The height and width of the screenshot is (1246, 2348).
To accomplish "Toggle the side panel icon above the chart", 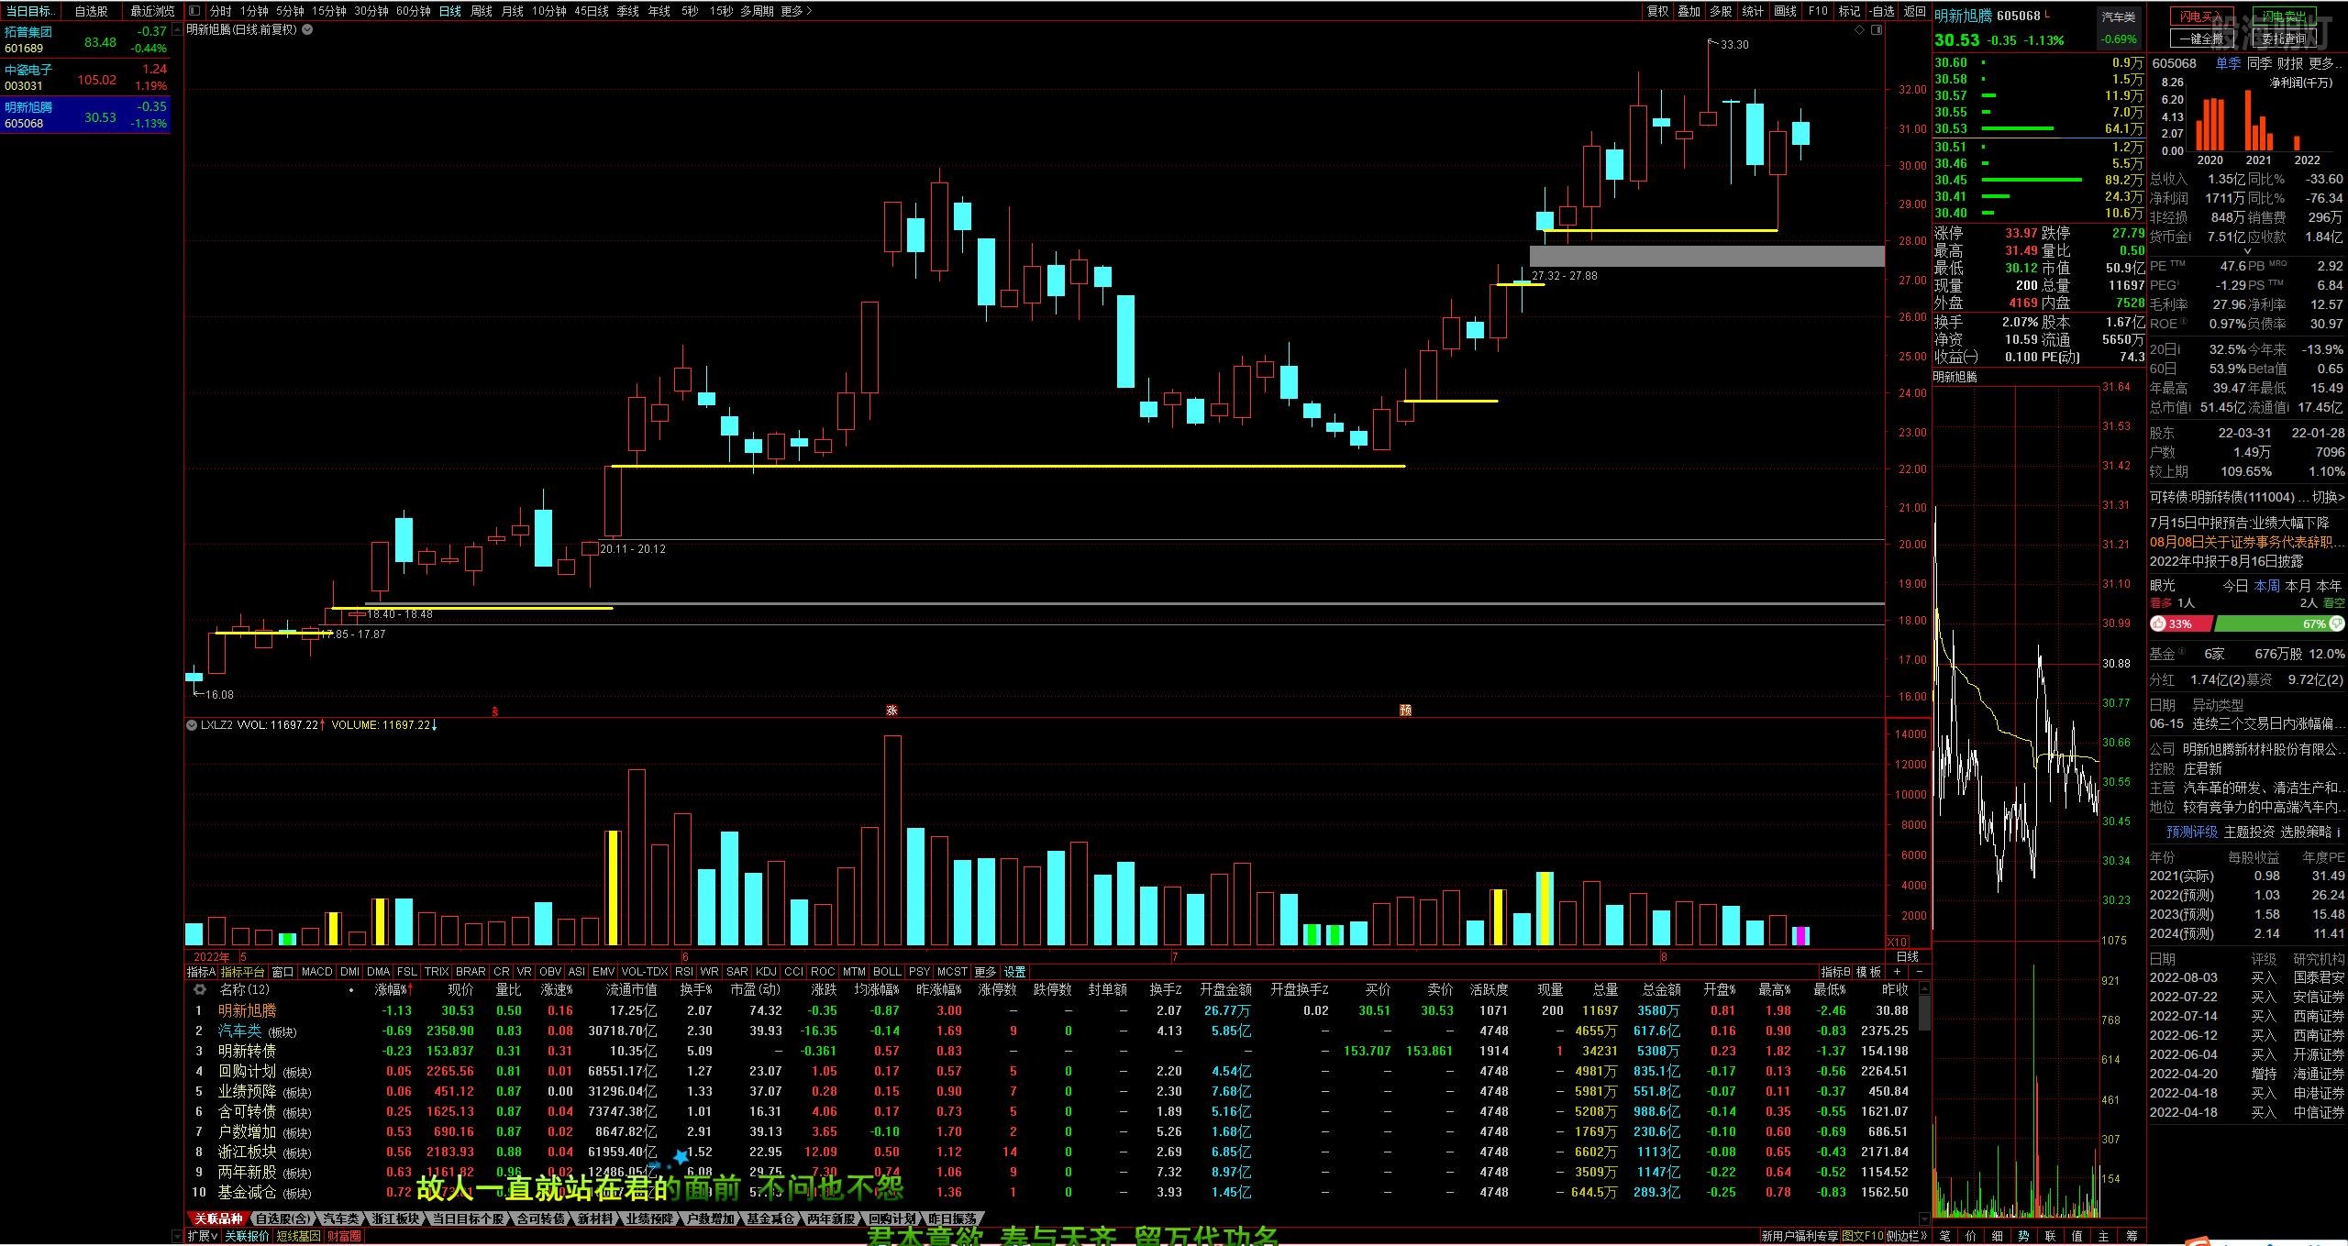I will point(1877,30).
